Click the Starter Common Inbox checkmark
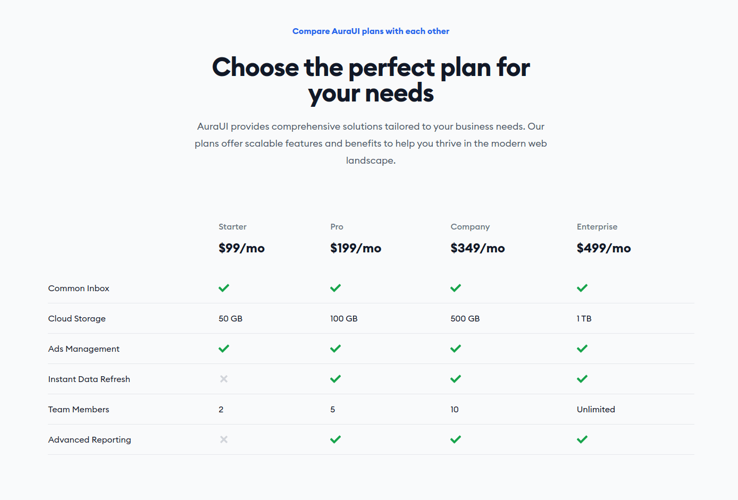 coord(224,288)
